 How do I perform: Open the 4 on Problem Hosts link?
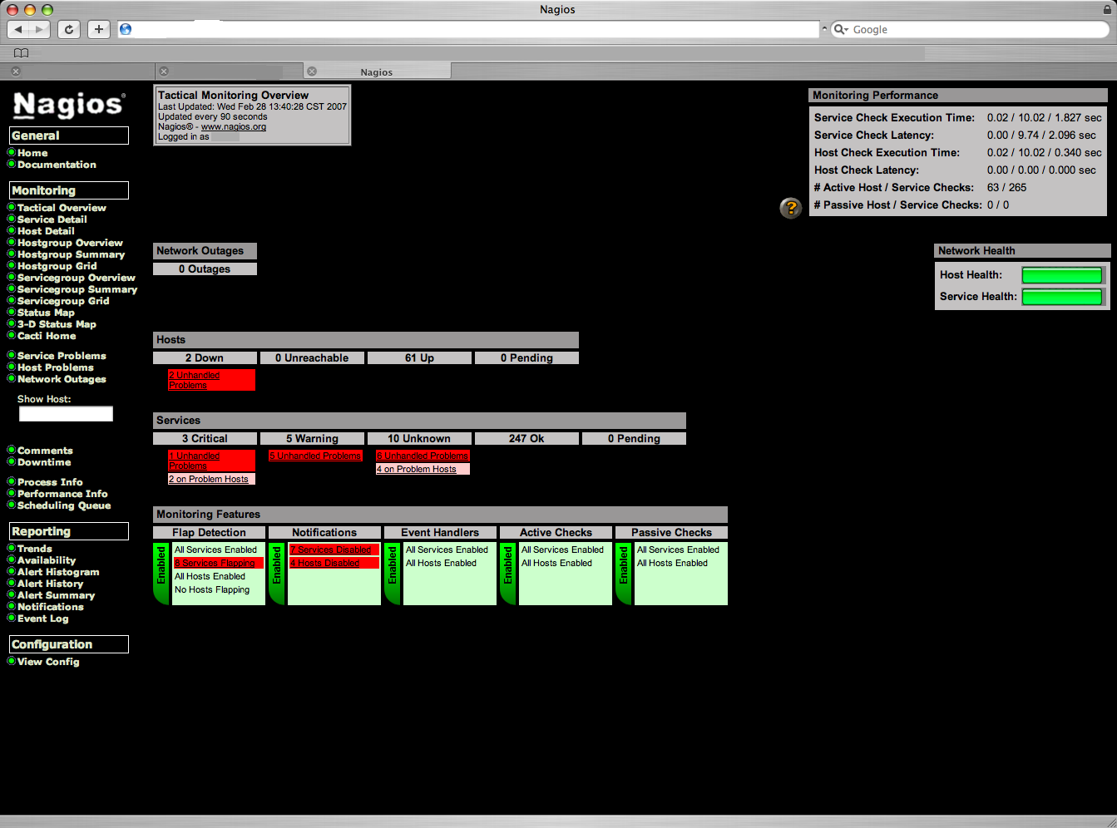(417, 469)
